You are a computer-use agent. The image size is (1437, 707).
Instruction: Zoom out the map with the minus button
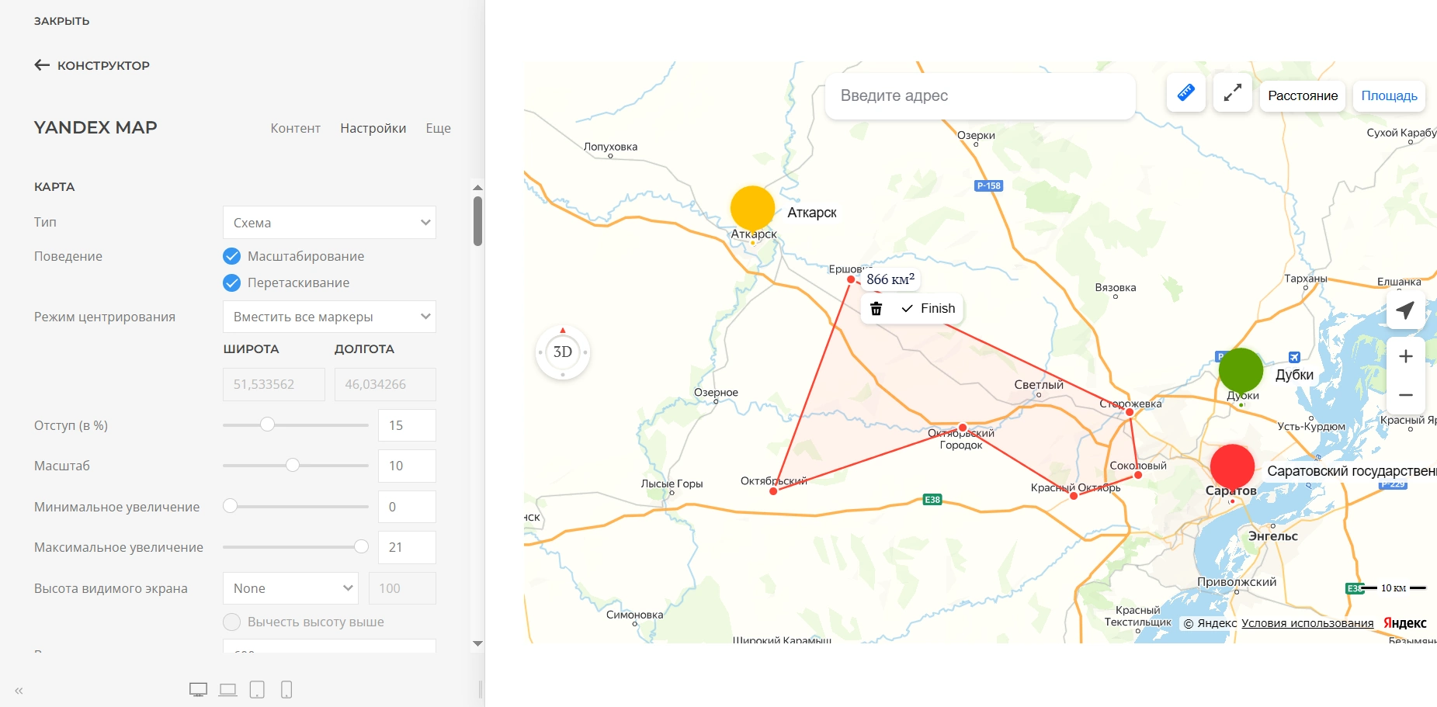(x=1405, y=395)
